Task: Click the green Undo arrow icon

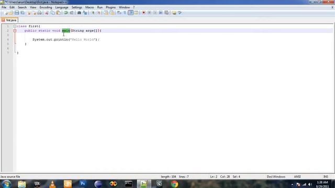Action: tap(66, 13)
